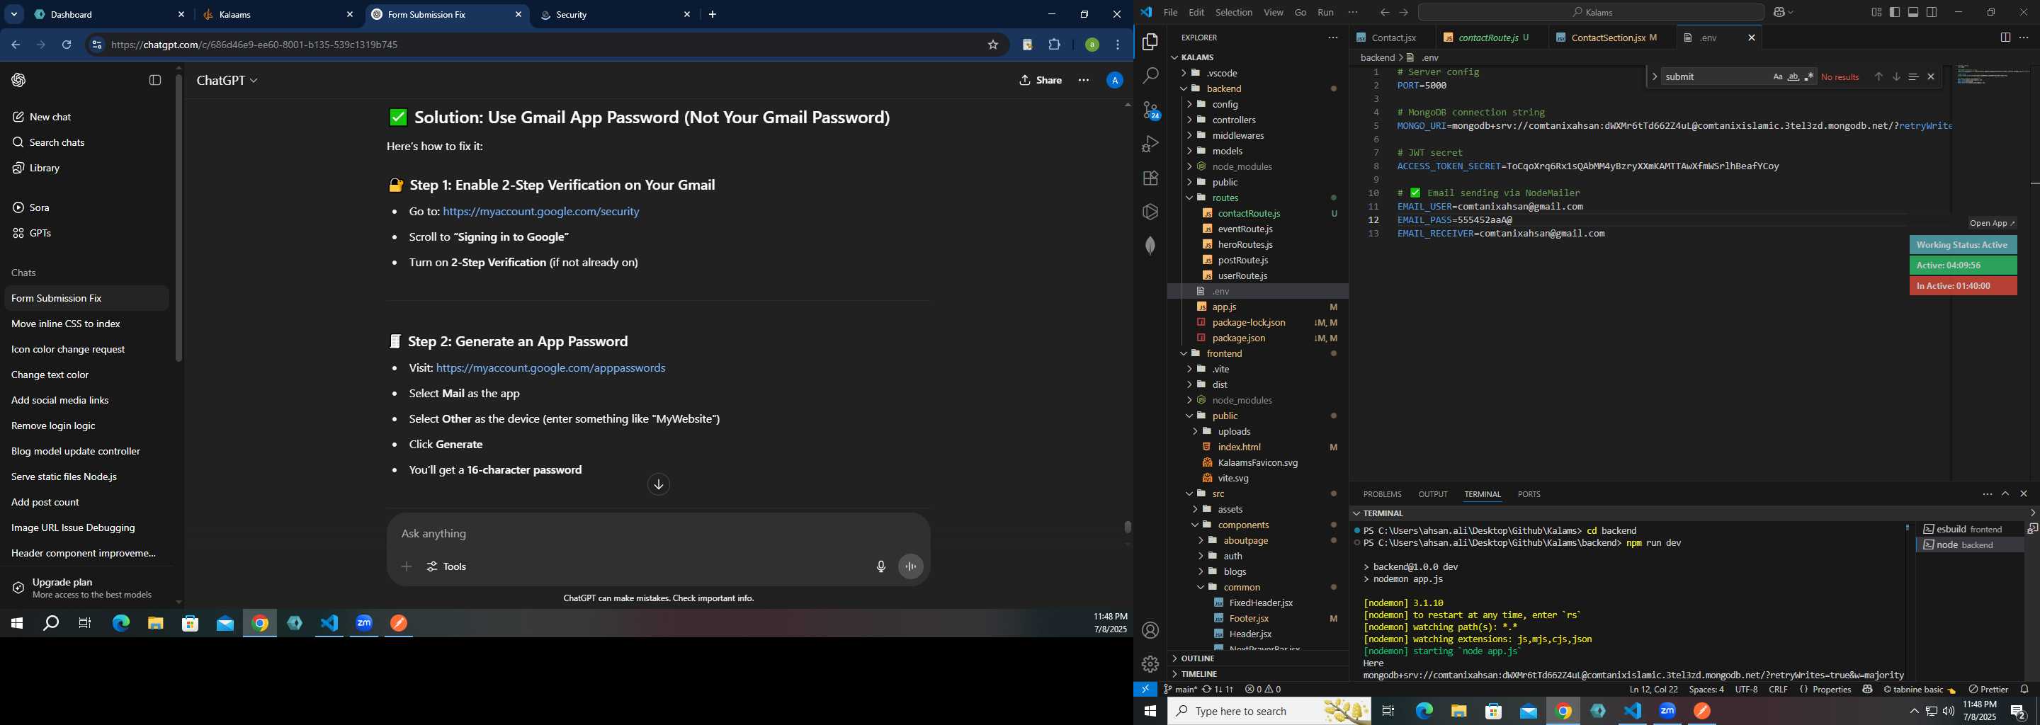Switch to the Kalaams Chrome tab

point(277,15)
